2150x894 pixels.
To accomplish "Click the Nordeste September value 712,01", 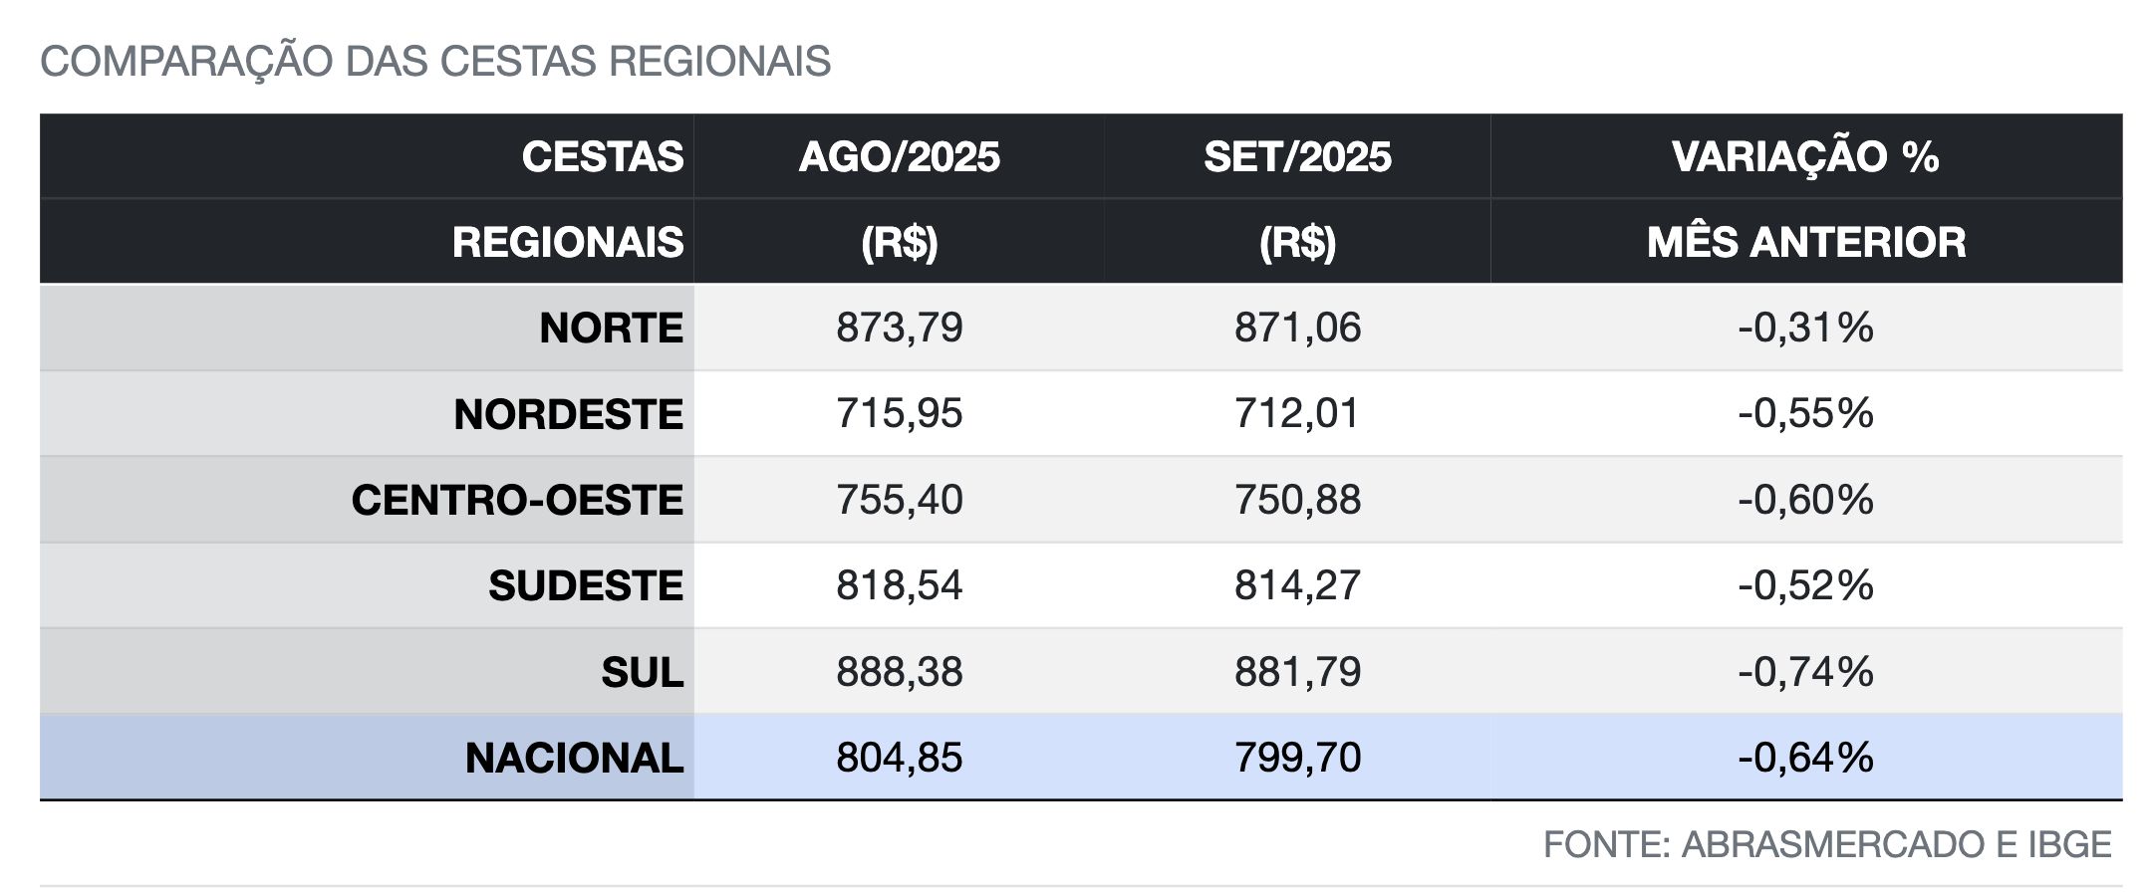I will (x=1297, y=413).
